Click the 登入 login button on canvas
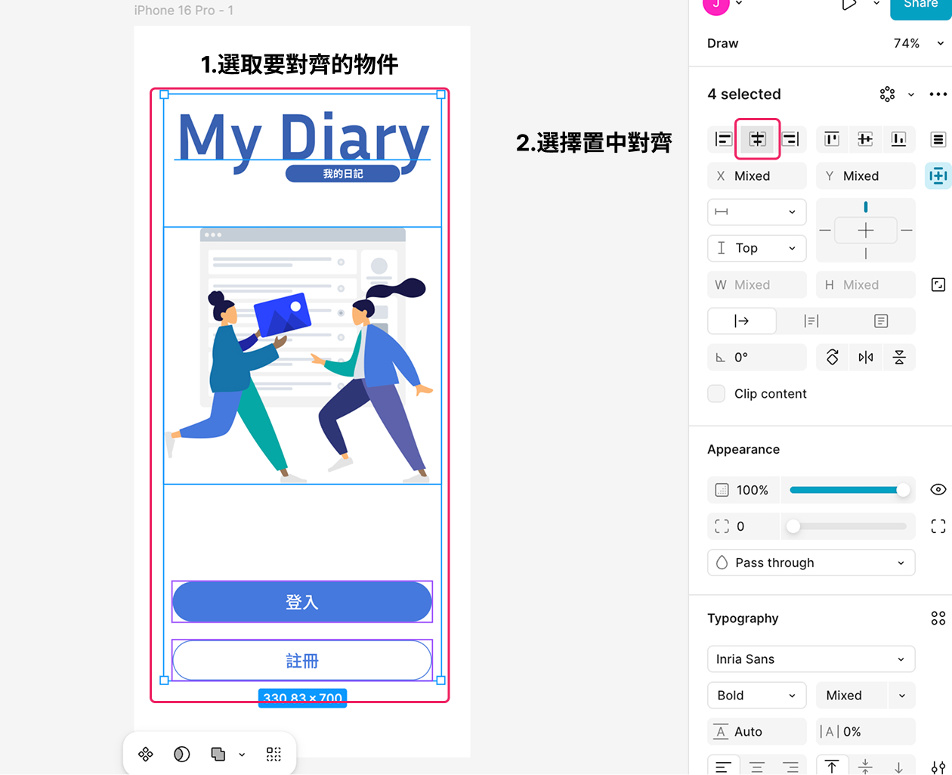This screenshot has width=952, height=775. coord(302,602)
